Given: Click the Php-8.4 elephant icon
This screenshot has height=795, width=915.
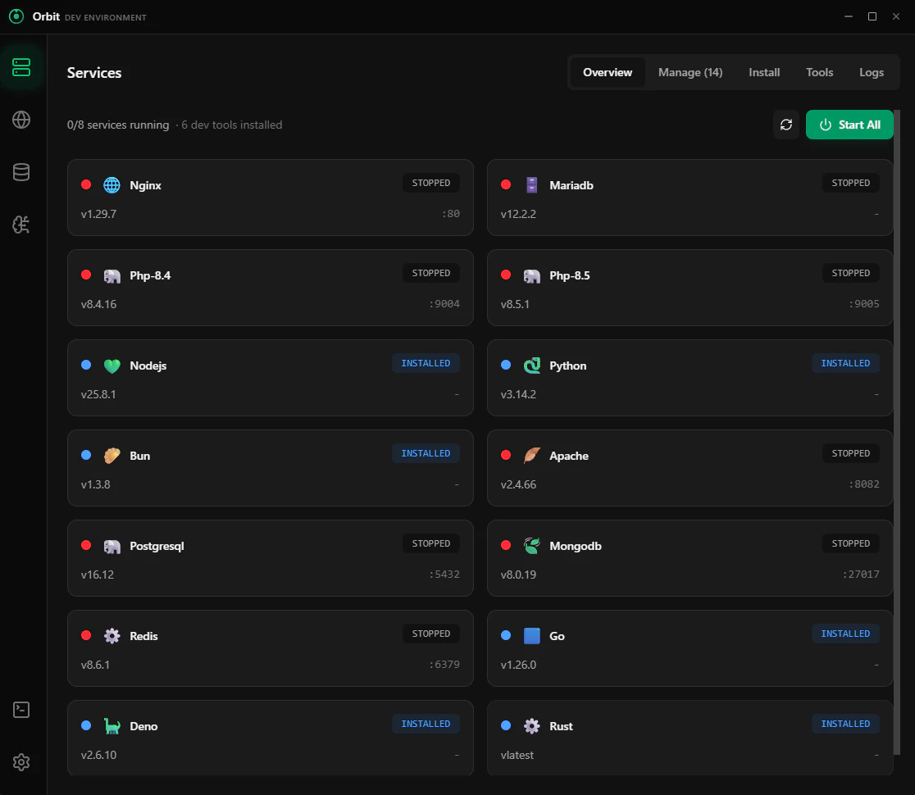Looking at the screenshot, I should click(x=112, y=275).
